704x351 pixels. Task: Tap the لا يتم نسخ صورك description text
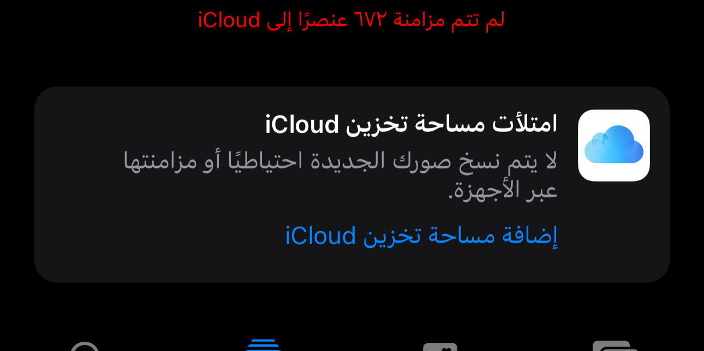tap(340, 175)
